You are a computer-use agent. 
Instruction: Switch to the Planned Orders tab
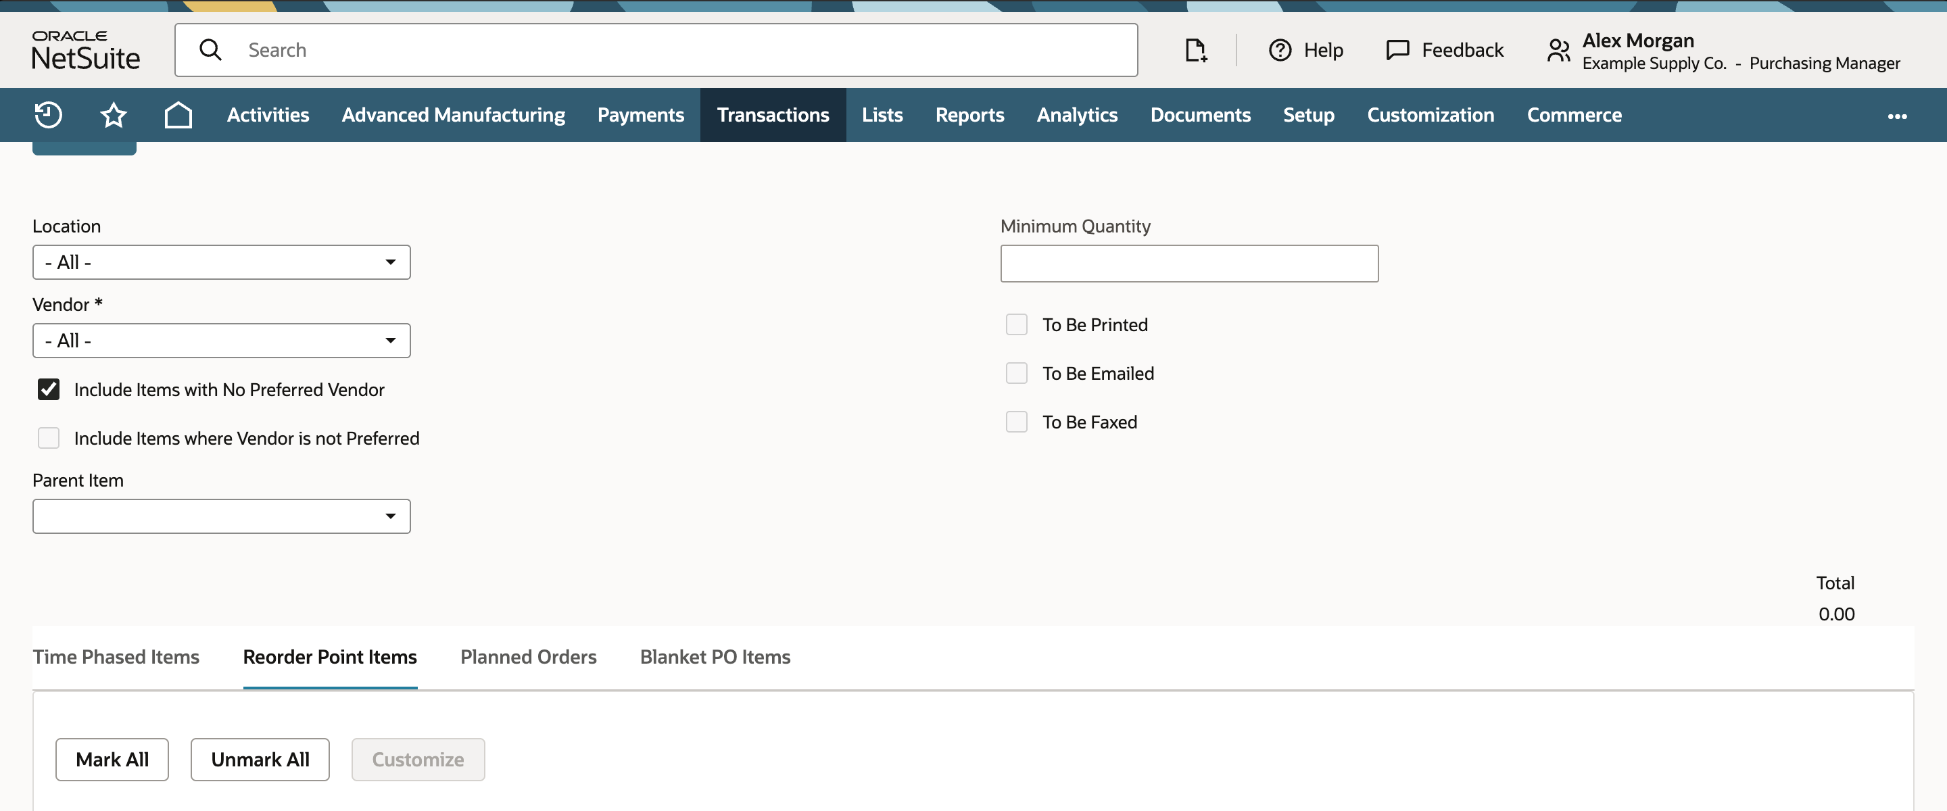tap(528, 657)
